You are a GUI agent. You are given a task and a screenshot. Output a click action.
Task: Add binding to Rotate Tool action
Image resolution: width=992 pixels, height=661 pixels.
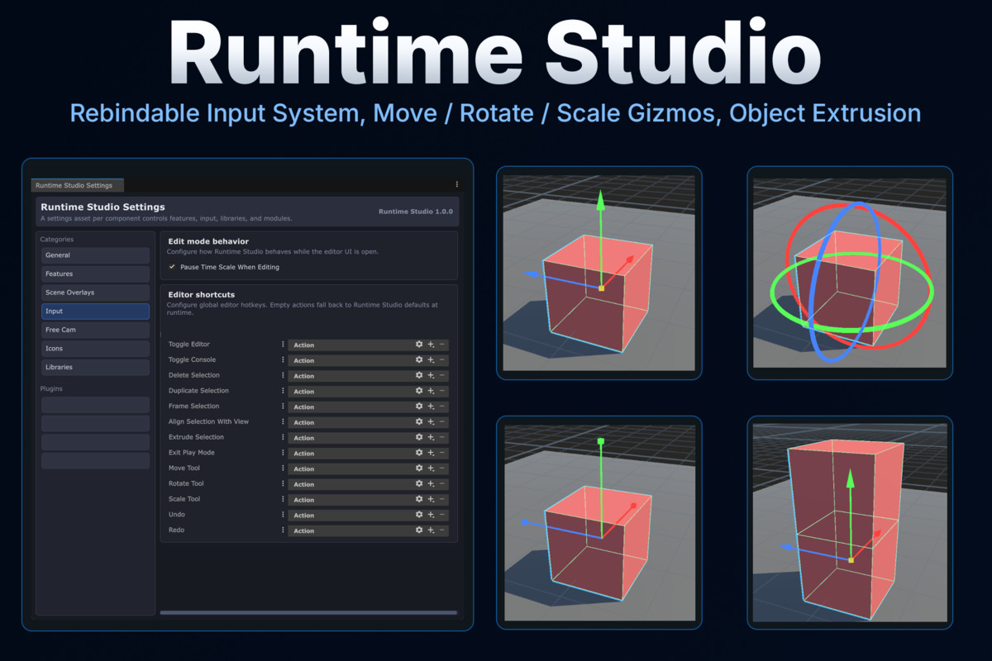coord(431,484)
